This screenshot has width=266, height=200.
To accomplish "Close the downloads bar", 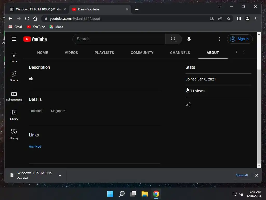I will [x=256, y=175].
